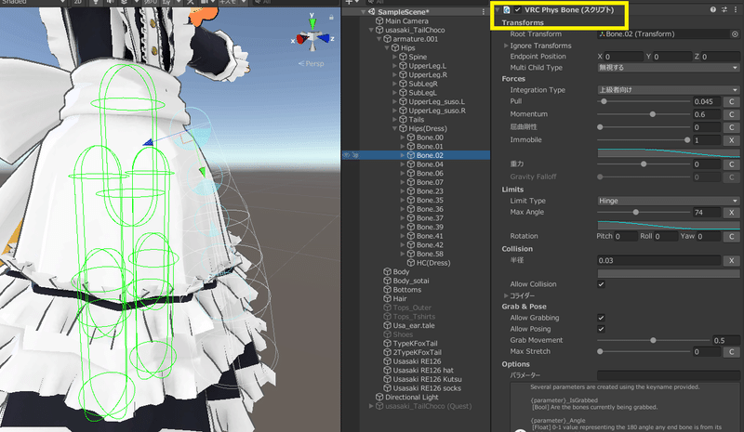
Task: Click the C curve button for Pull
Action: click(x=731, y=101)
